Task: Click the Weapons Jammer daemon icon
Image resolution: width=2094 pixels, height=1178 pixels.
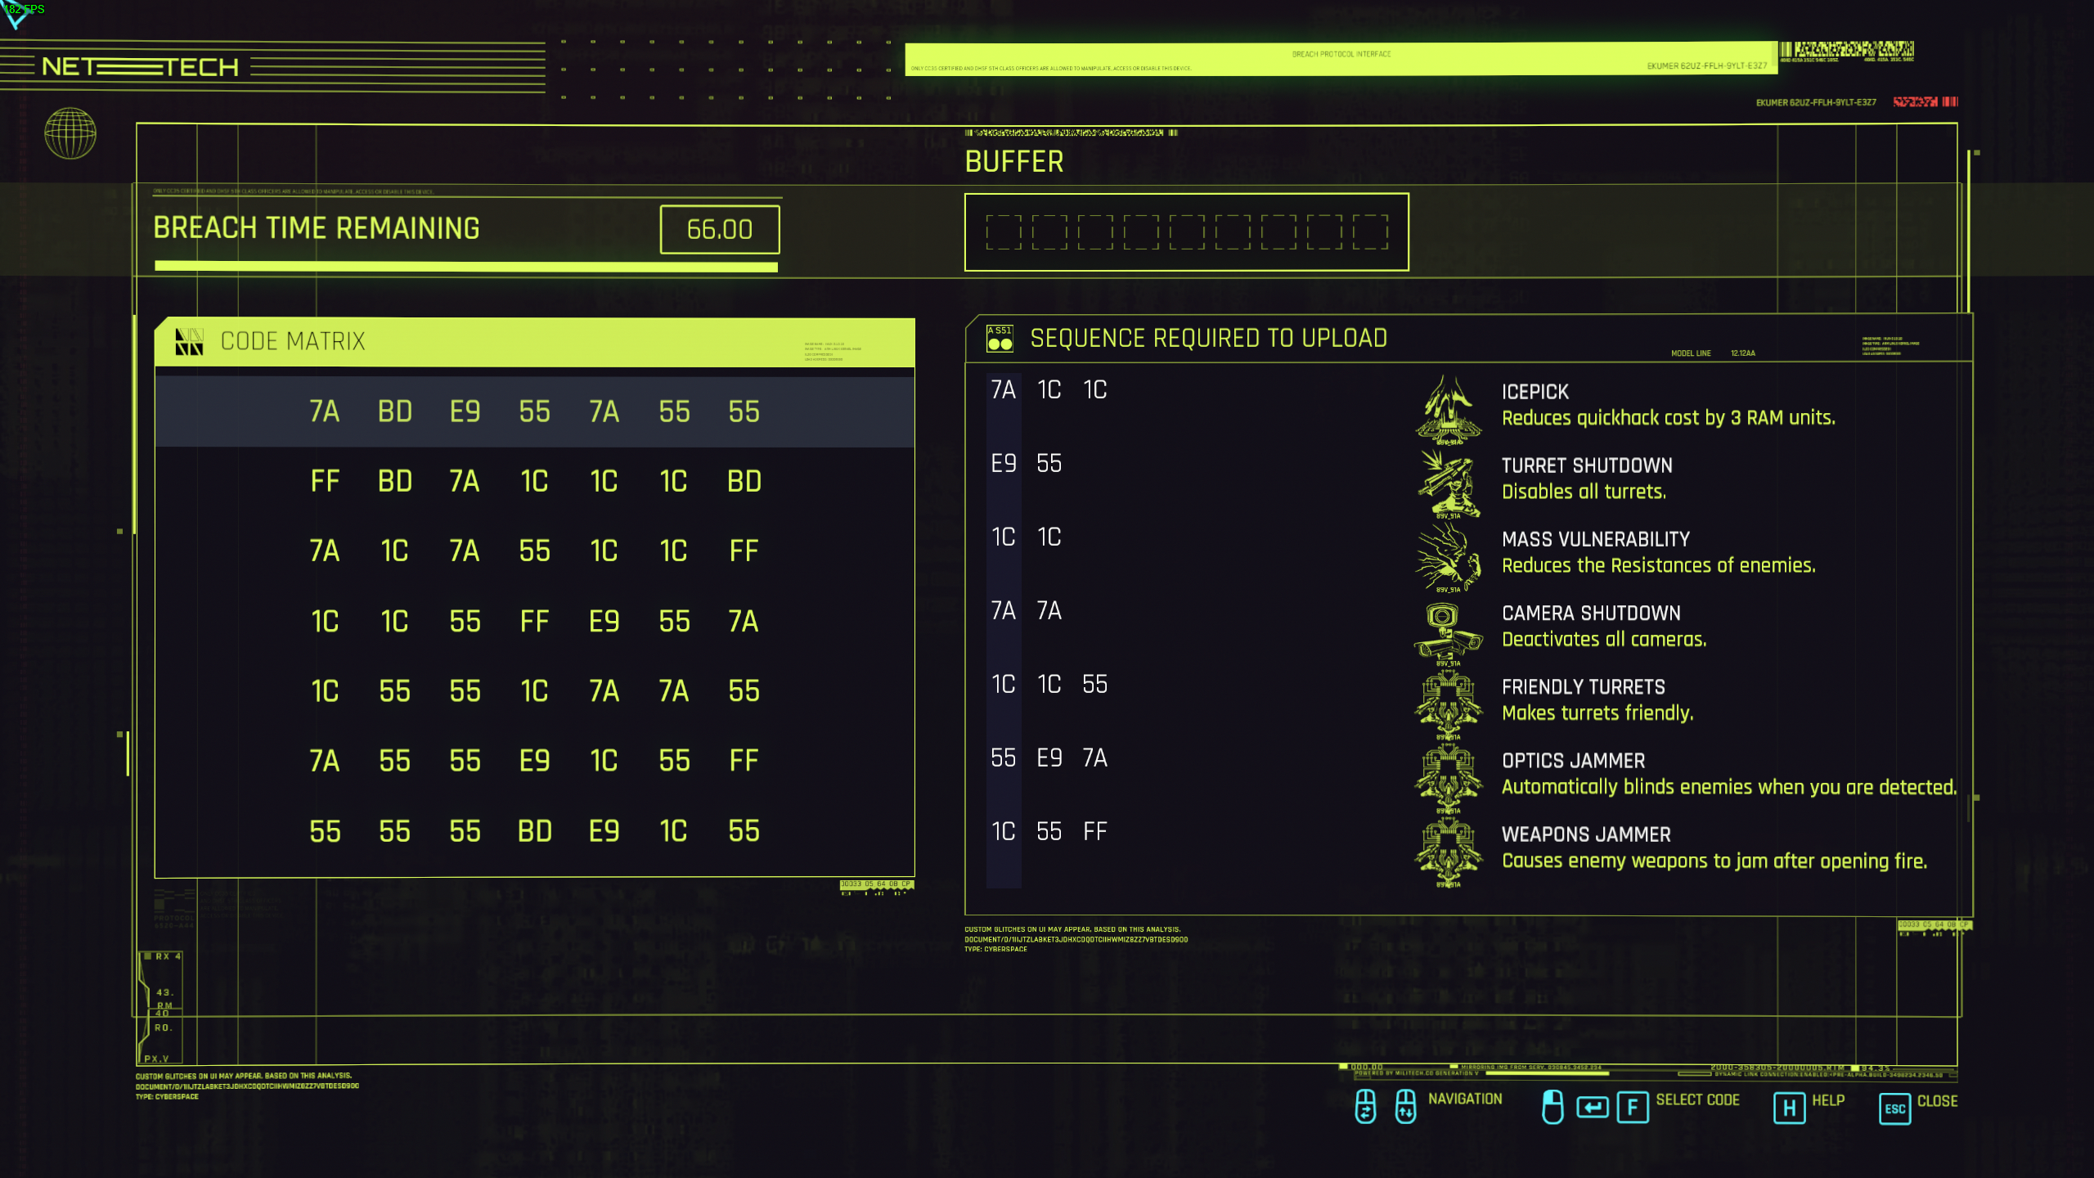Action: point(1448,852)
